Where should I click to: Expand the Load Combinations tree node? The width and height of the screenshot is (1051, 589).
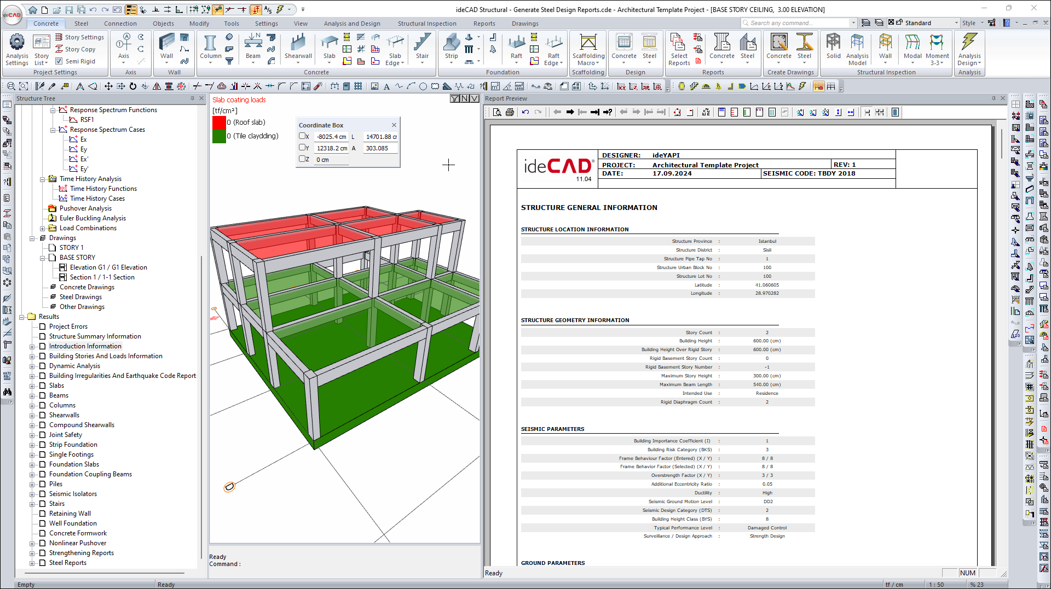(43, 228)
